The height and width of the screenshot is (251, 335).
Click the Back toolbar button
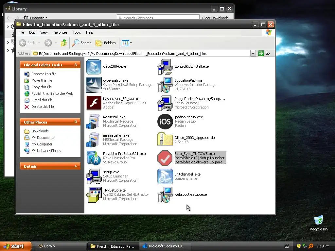coord(27,43)
